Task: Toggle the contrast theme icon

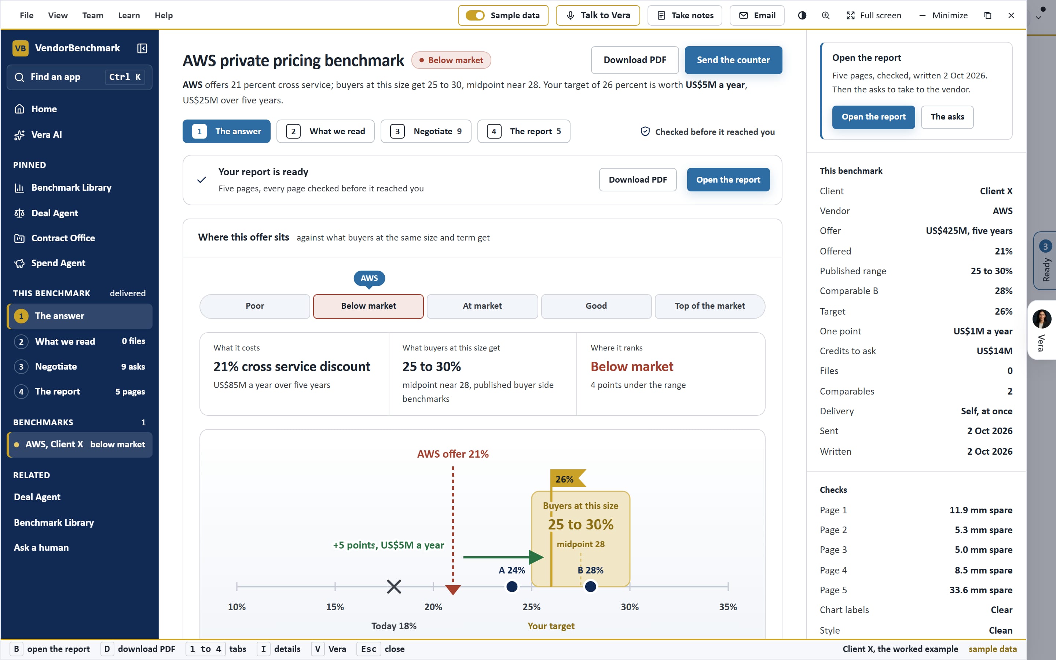Action: point(802,15)
